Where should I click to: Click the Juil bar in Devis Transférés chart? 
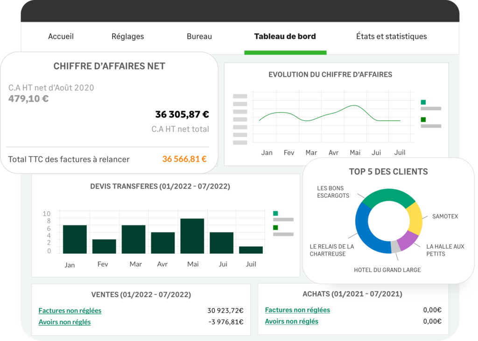251,250
